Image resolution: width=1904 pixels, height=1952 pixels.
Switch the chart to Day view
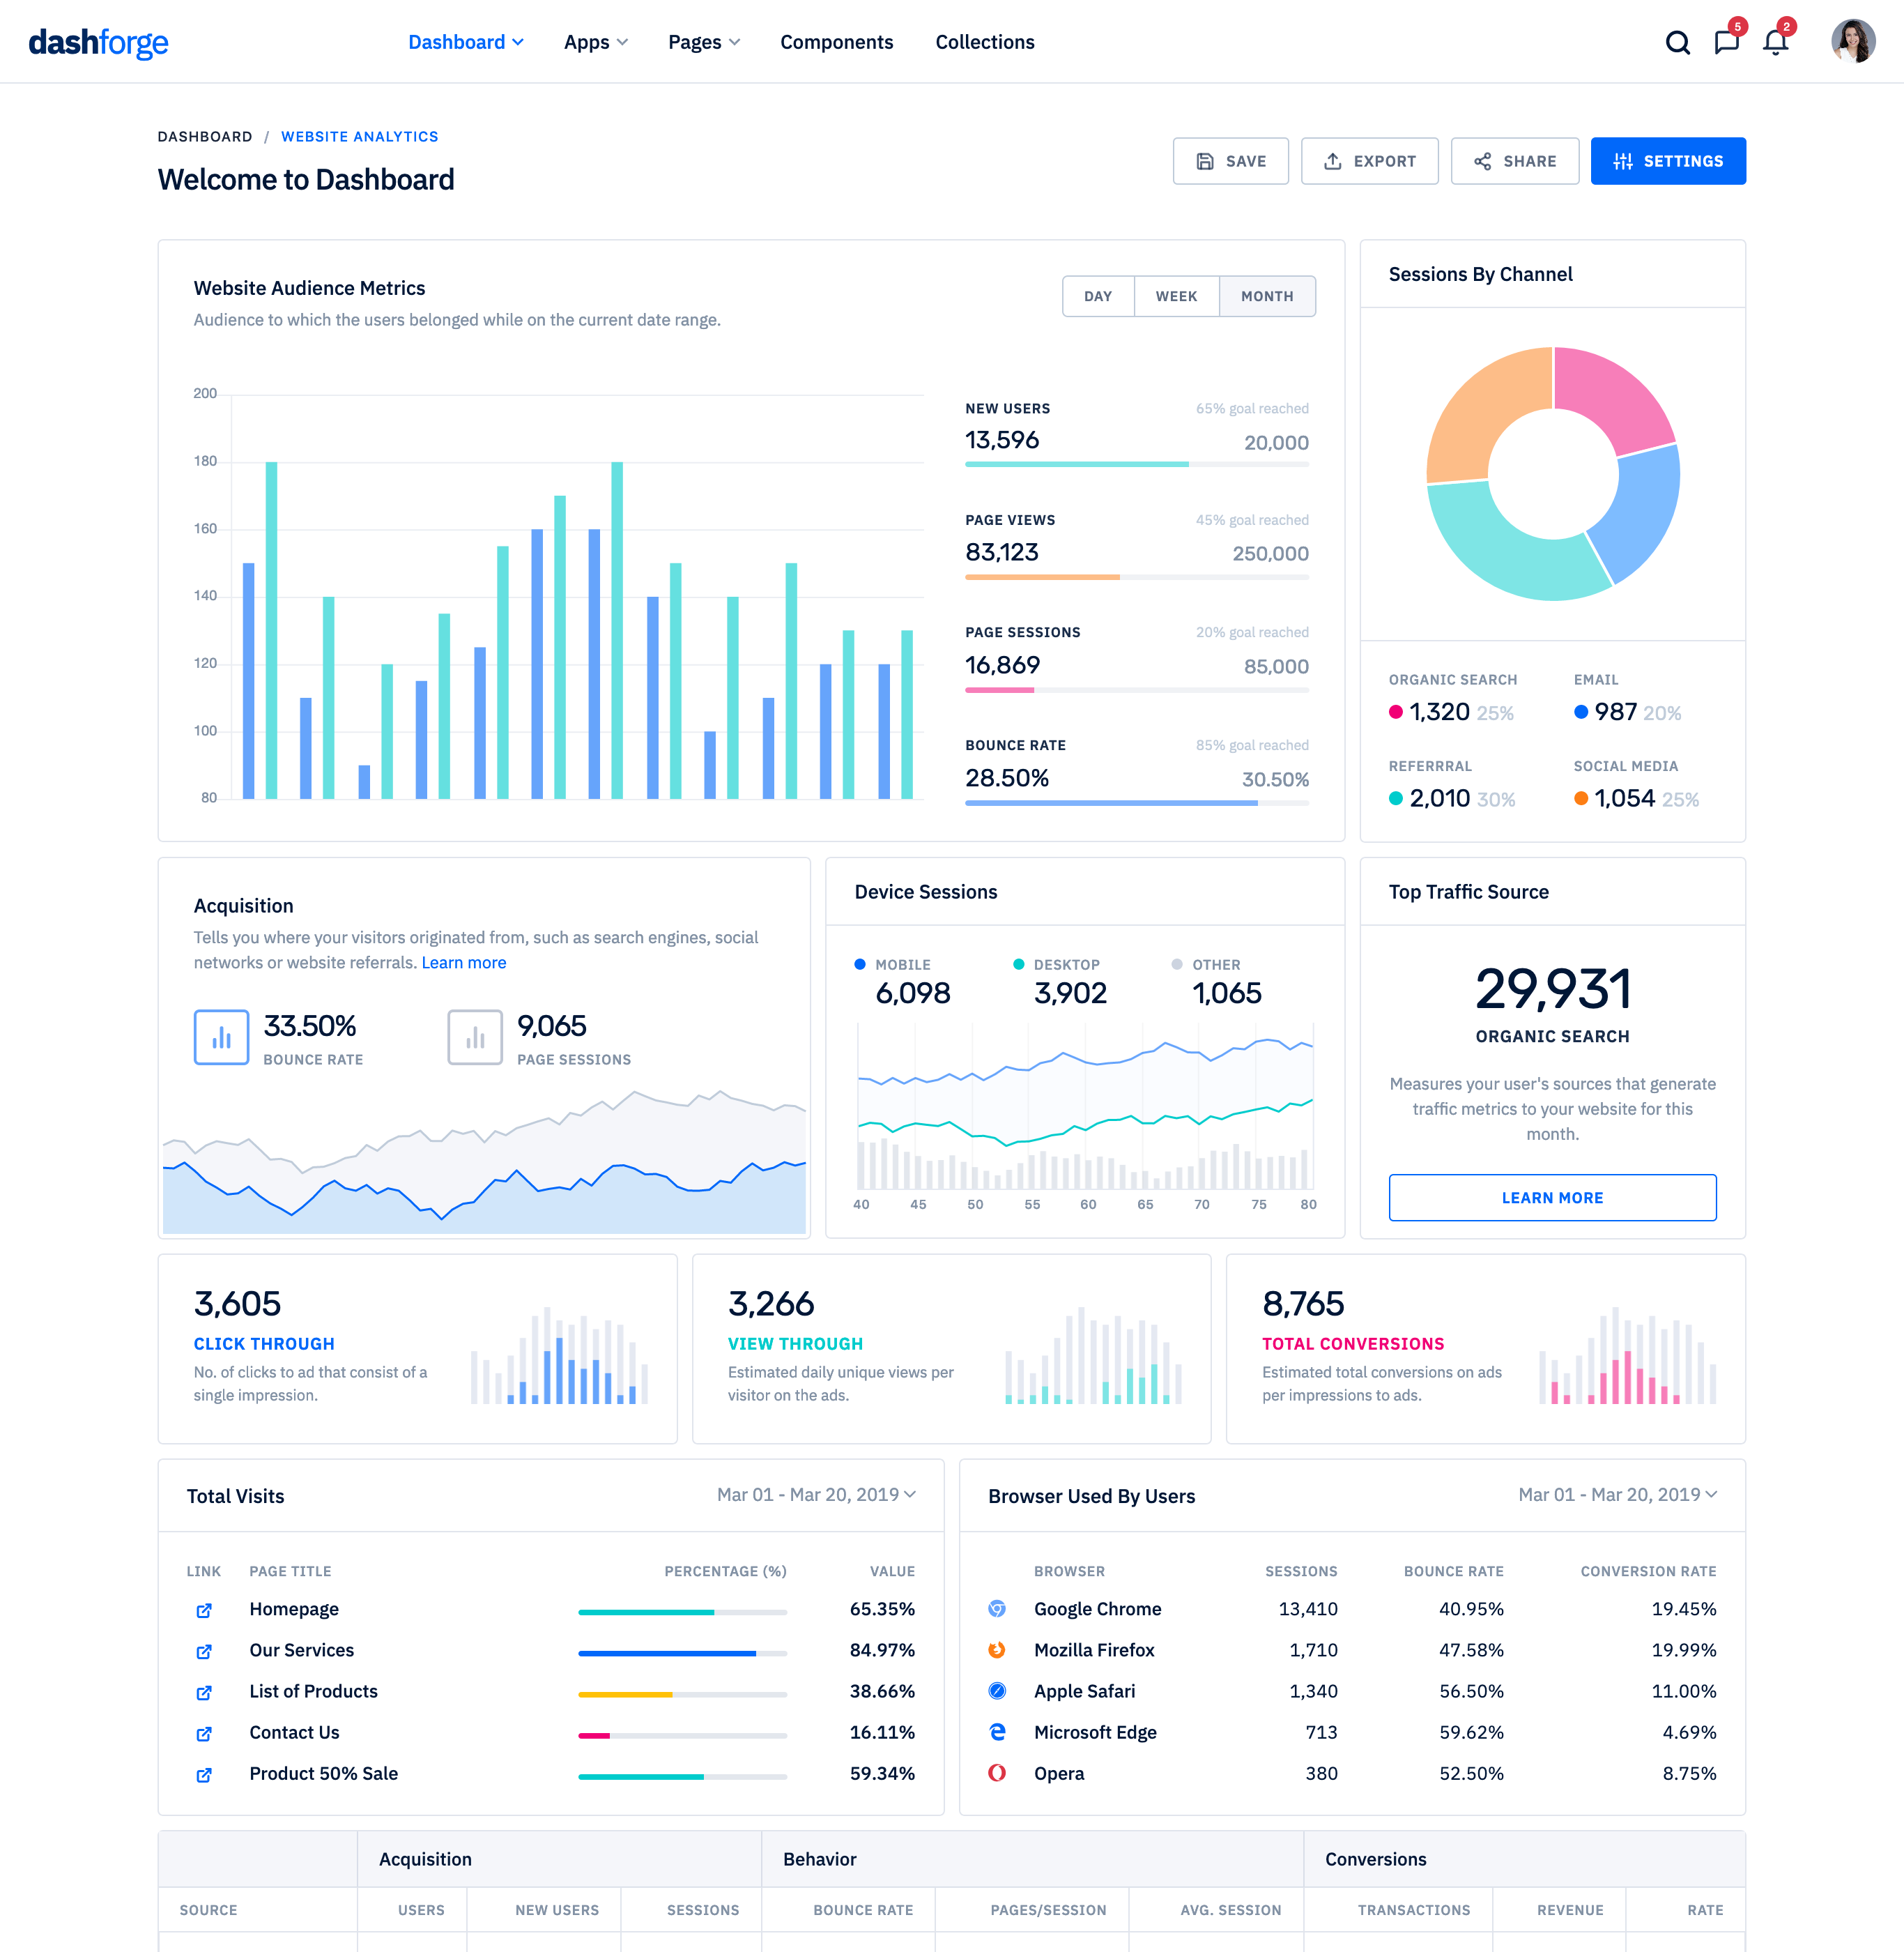(x=1098, y=296)
